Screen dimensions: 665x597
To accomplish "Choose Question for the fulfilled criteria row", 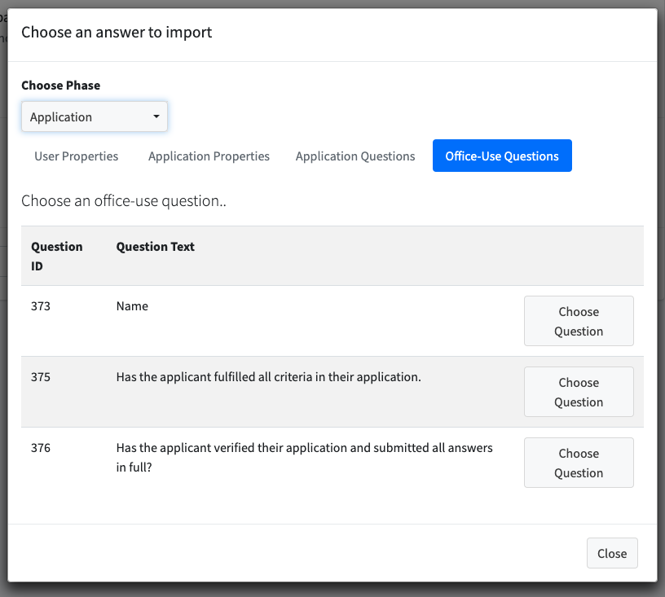I will point(579,392).
